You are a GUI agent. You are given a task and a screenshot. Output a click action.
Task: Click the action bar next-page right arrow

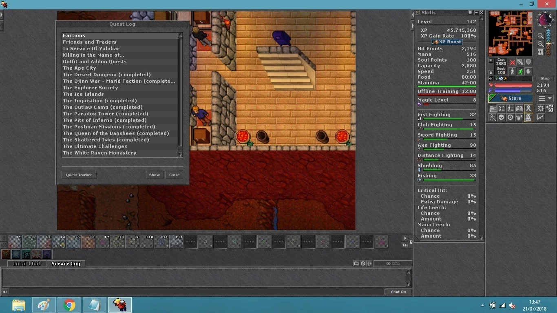click(405, 238)
